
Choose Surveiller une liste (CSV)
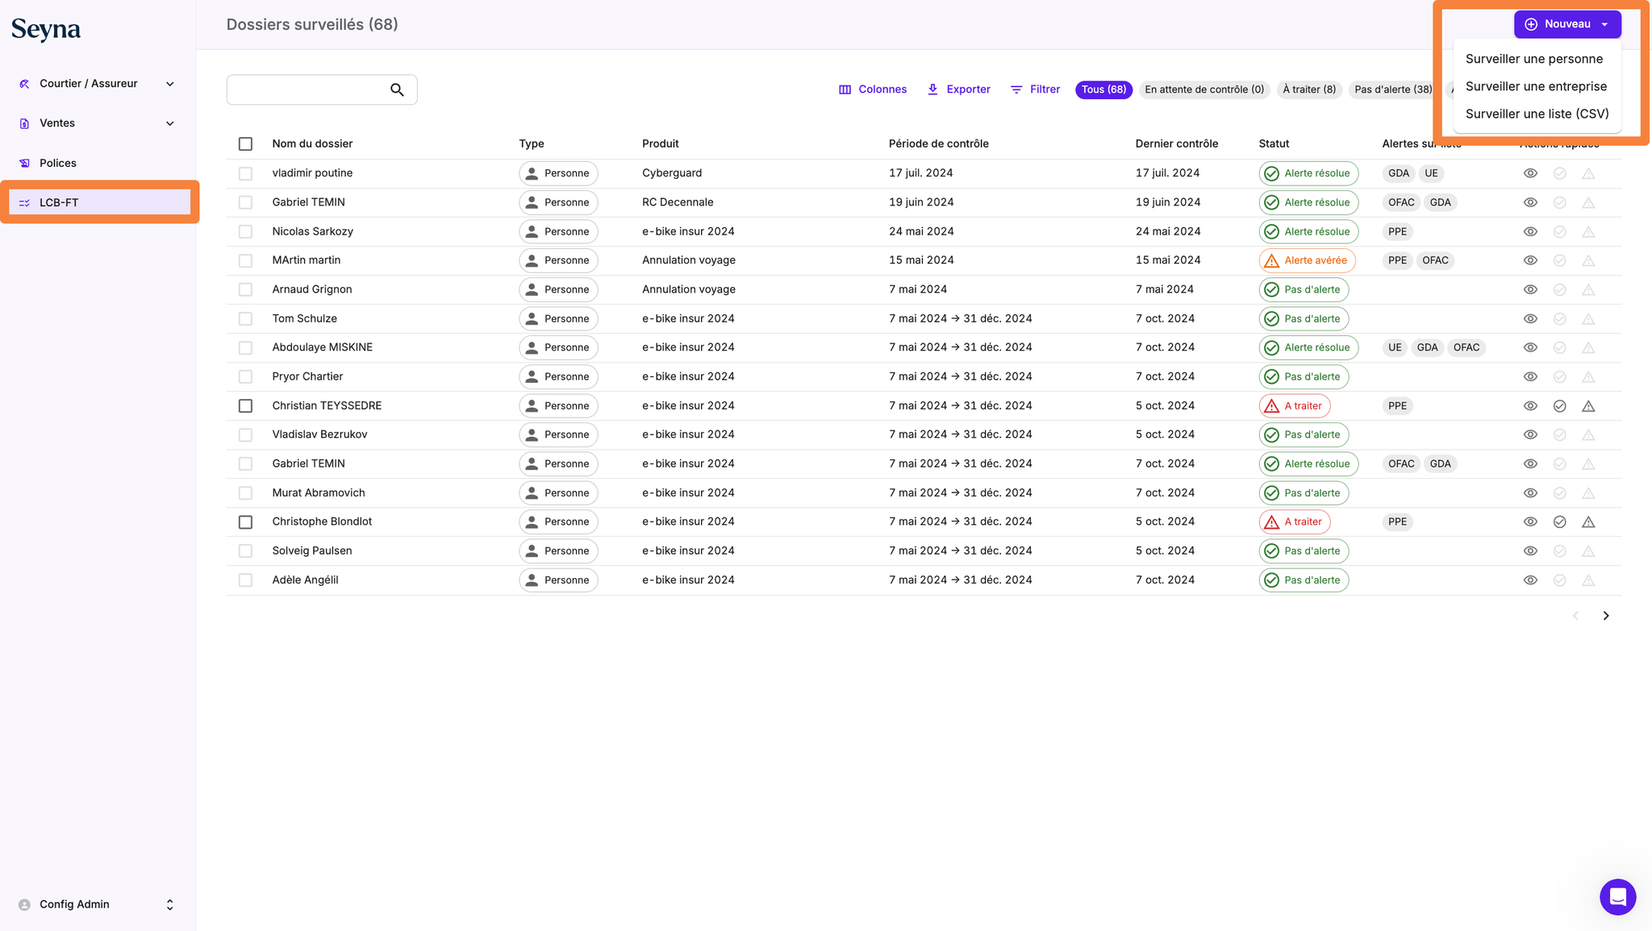(1537, 114)
